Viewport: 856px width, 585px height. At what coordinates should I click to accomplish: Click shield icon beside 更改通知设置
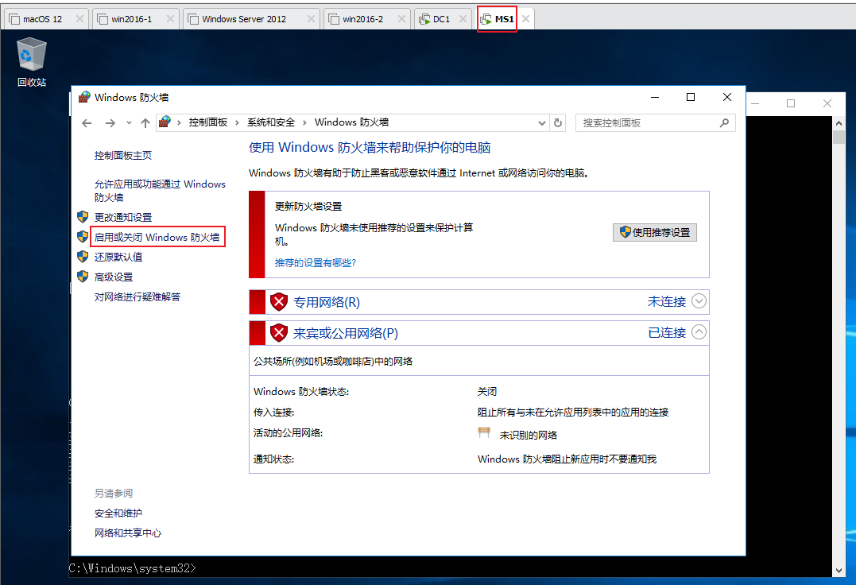point(83,217)
